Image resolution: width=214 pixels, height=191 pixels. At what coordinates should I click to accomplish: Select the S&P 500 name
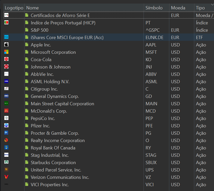point(40,30)
